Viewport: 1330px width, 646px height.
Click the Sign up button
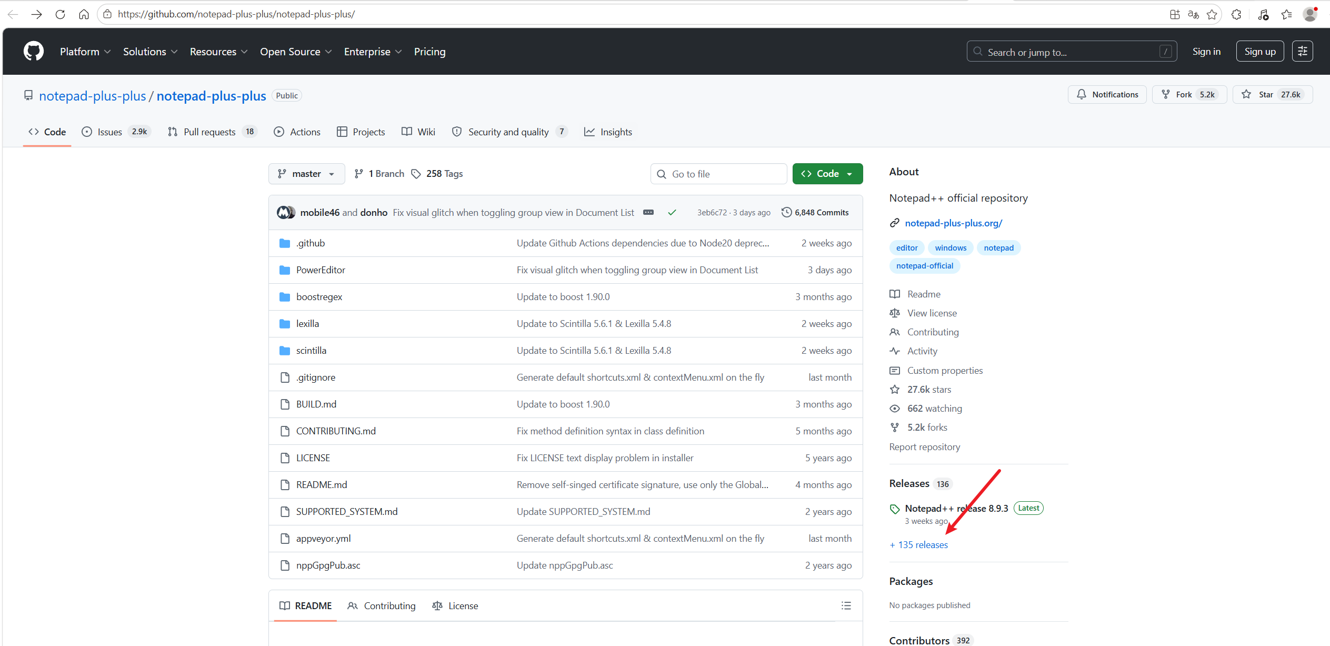(1259, 51)
